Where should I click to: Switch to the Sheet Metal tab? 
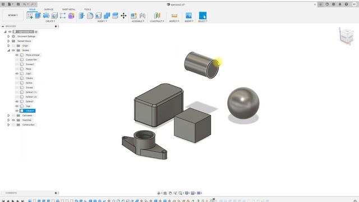(x=68, y=10)
